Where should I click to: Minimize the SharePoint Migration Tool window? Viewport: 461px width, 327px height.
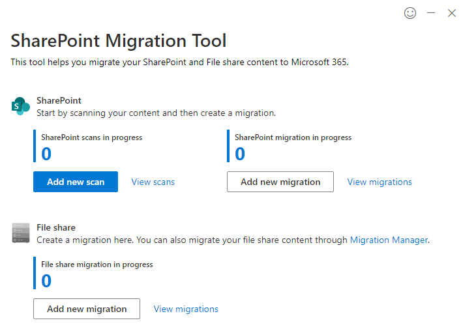coord(431,13)
